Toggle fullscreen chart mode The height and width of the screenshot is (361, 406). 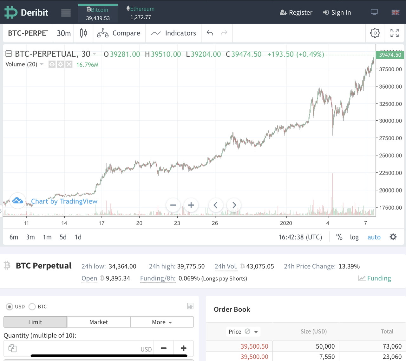(395, 33)
